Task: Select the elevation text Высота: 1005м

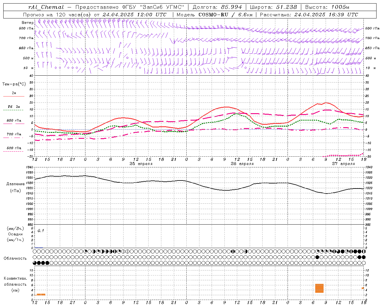Action: [x=327, y=7]
